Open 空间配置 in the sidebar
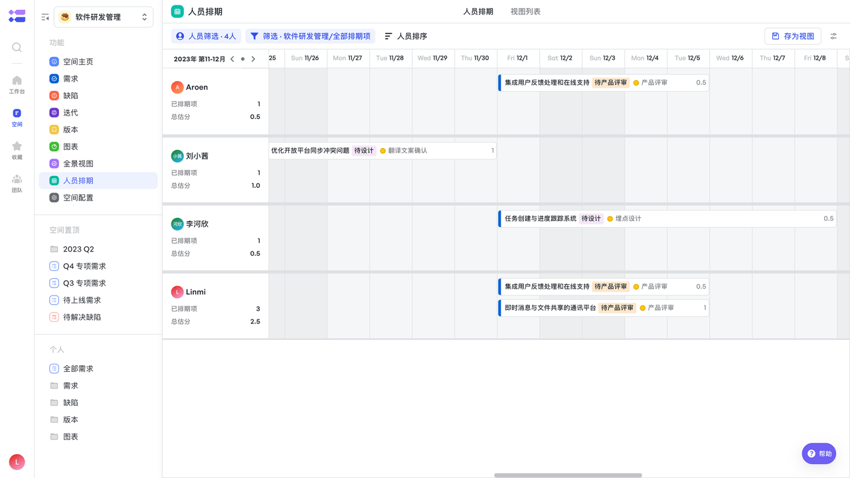This screenshot has width=850, height=478. (x=98, y=198)
